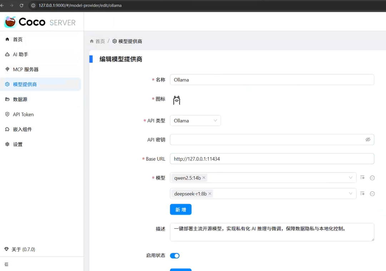Open 嵌入组件 in the sidebar

tap(41, 130)
